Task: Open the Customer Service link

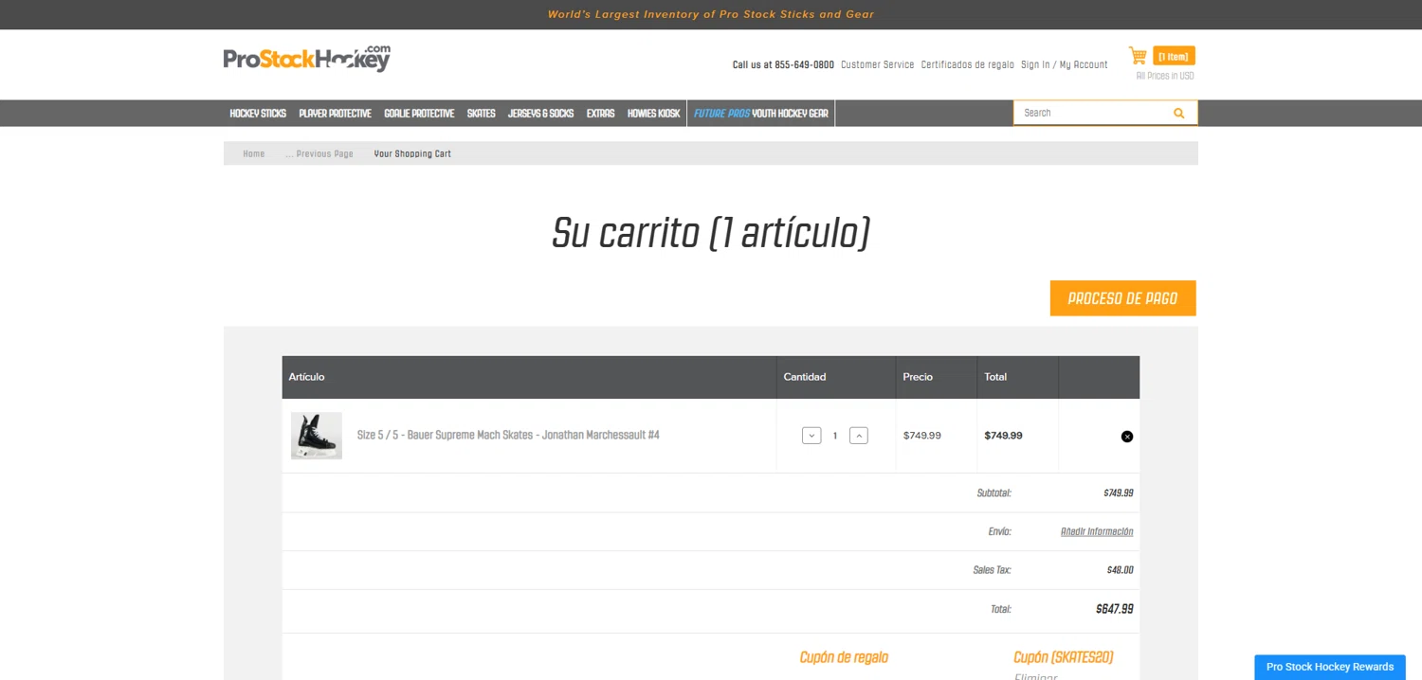Action: click(x=878, y=65)
